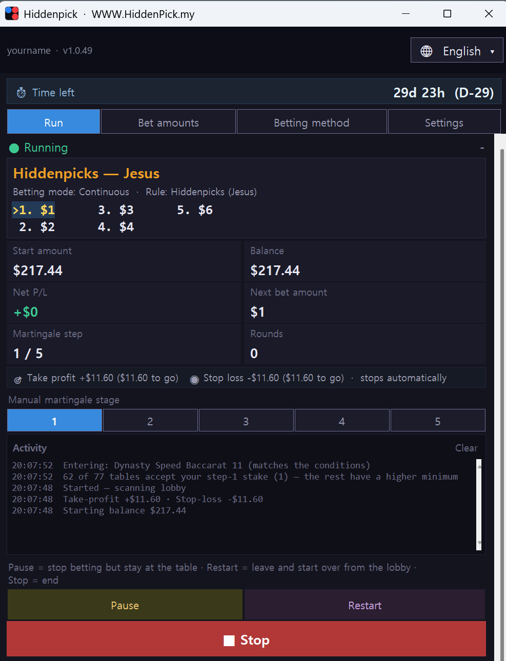Select manual martingale stage 5
The image size is (506, 661).
tap(438, 421)
